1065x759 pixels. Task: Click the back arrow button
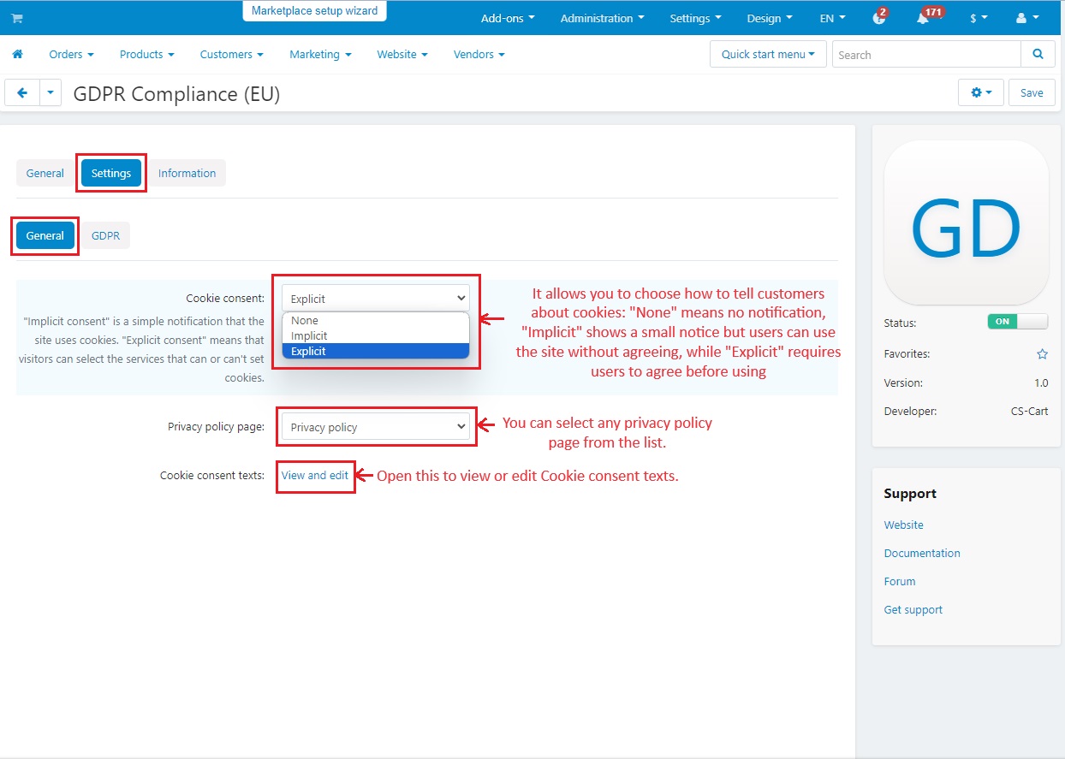pos(22,92)
